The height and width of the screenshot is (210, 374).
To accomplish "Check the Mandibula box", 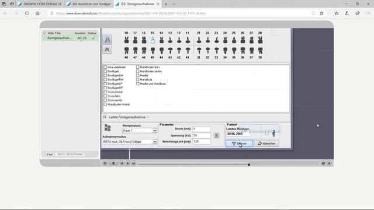I will pos(138,79).
